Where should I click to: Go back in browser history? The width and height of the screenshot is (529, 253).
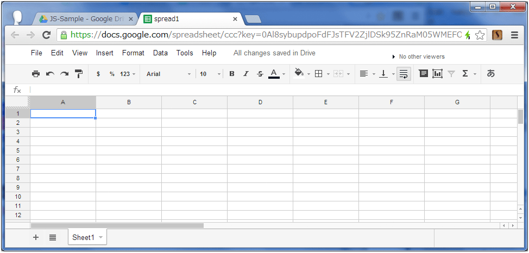point(15,35)
